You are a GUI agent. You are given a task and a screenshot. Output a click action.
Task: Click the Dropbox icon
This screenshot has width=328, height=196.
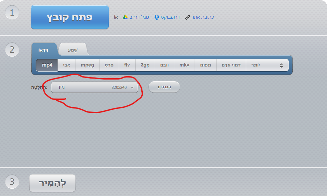point(157,17)
